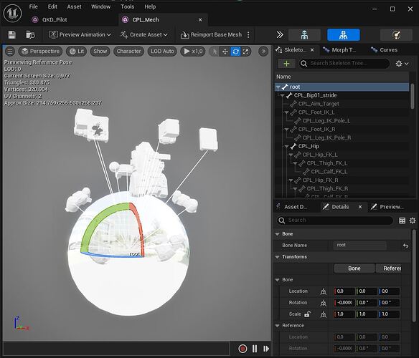Open the Asset menu
419x358 pixels.
point(75,6)
